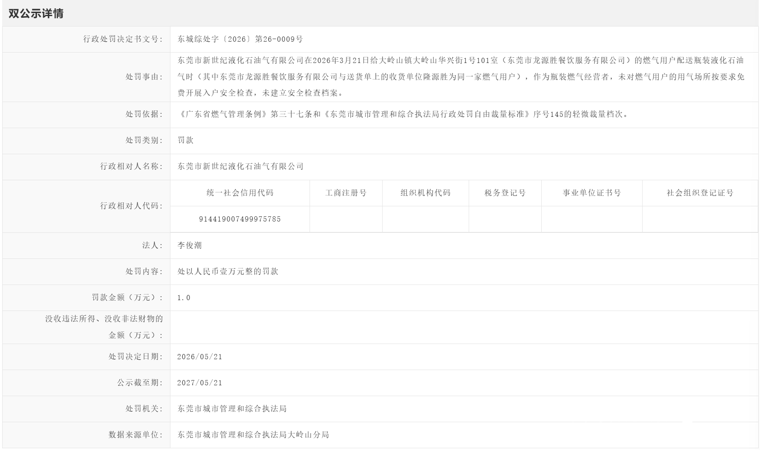This screenshot has height=450, width=760.
Task: Click the decision date 2026/05/21
Action: [x=200, y=357]
